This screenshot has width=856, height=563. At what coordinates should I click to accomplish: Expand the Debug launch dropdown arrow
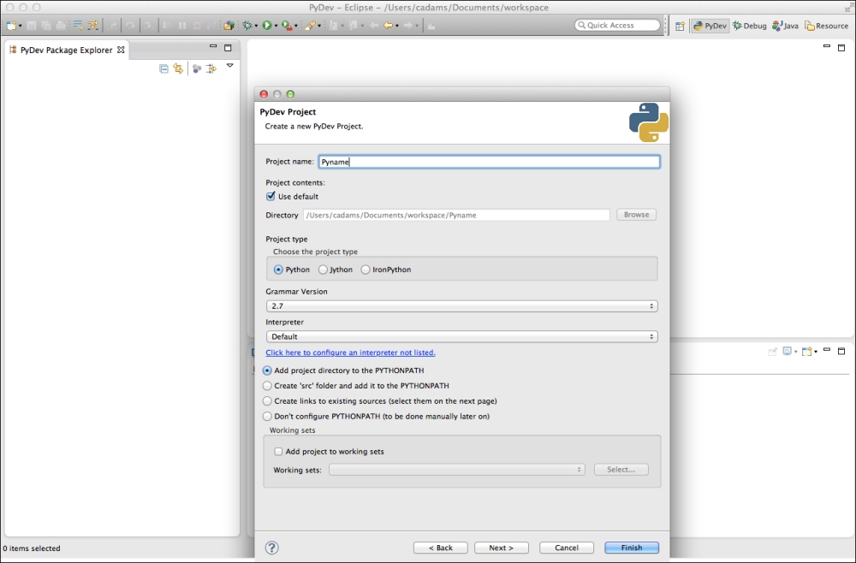(256, 27)
